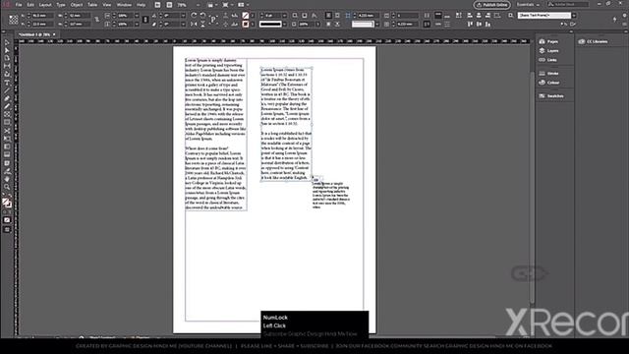The height and width of the screenshot is (354, 629).
Task: Click the Rotate 90° clockwise icon
Action: click(x=194, y=16)
